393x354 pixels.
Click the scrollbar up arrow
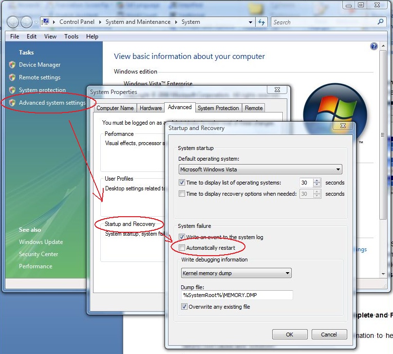(x=383, y=46)
